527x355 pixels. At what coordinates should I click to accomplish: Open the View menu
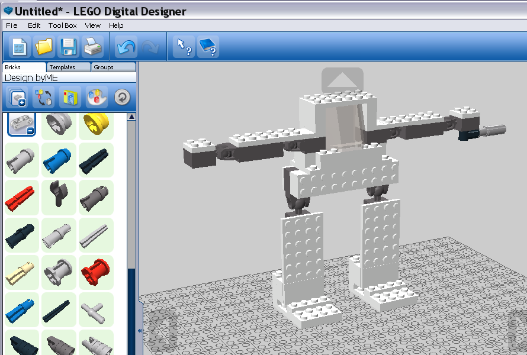(93, 25)
